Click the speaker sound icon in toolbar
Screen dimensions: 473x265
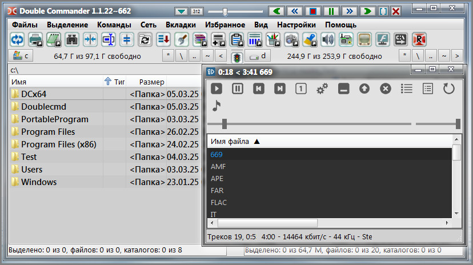(327, 39)
